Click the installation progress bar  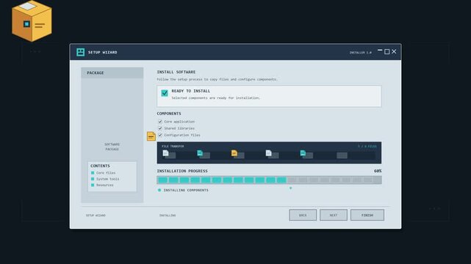click(x=269, y=180)
